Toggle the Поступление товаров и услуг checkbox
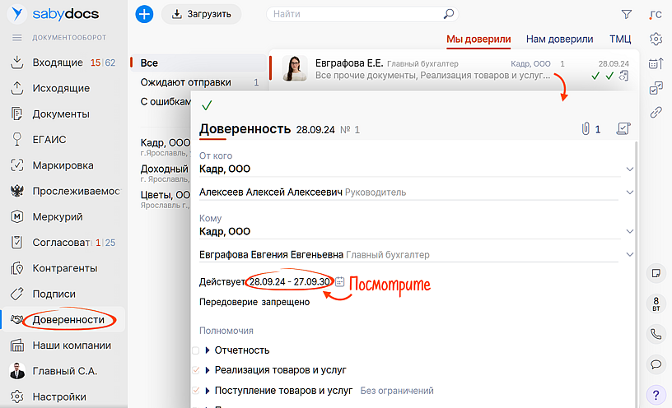This screenshot has width=672, height=408. (195, 391)
